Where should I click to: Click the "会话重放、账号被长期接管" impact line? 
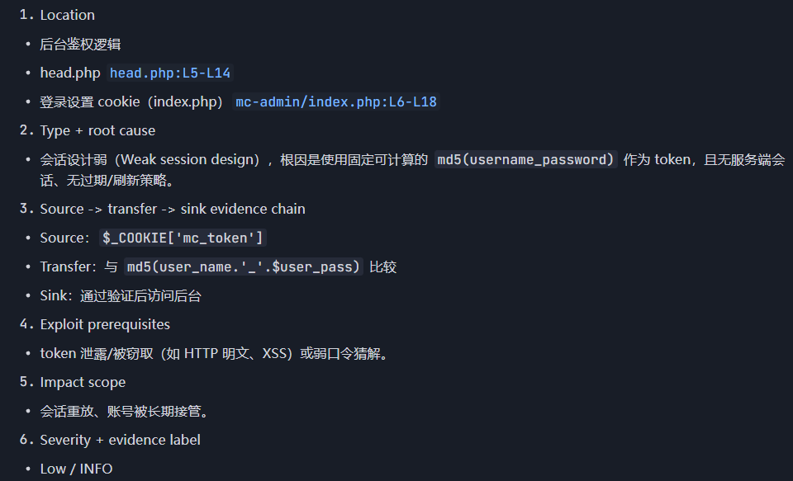coord(124,412)
